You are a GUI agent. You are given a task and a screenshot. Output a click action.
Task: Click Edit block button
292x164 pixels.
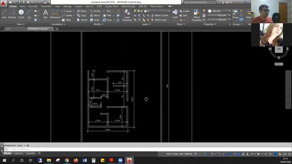point(183,15)
